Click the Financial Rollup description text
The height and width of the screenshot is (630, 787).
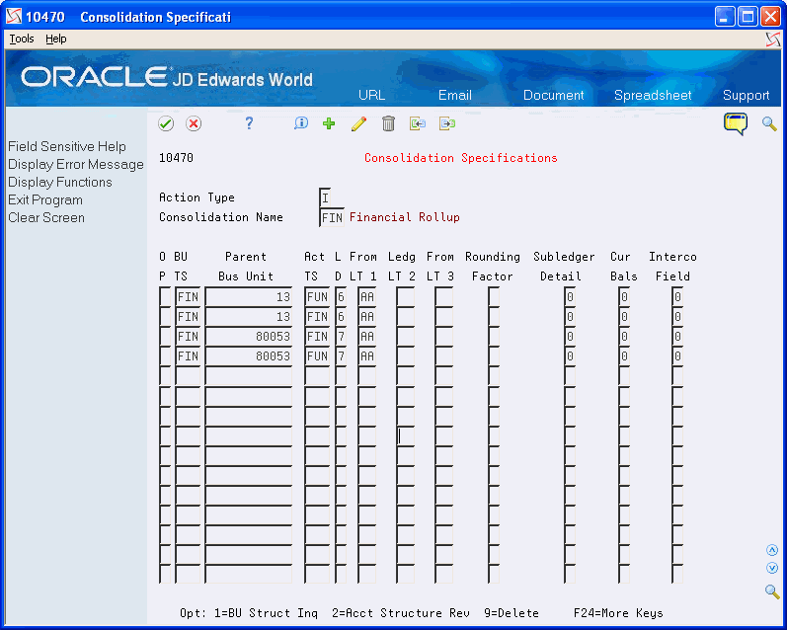[x=405, y=217]
